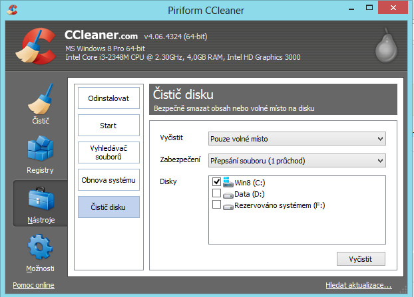Screen dimensions: 414x297
Task: Click the Možnosti label in sidebar
Action: click(x=40, y=268)
